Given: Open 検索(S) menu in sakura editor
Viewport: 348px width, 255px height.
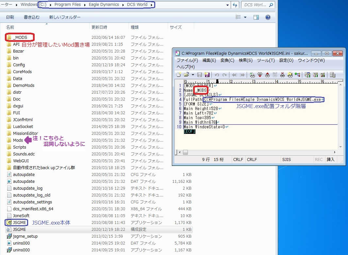Looking at the screenshot, I should click(246, 60).
